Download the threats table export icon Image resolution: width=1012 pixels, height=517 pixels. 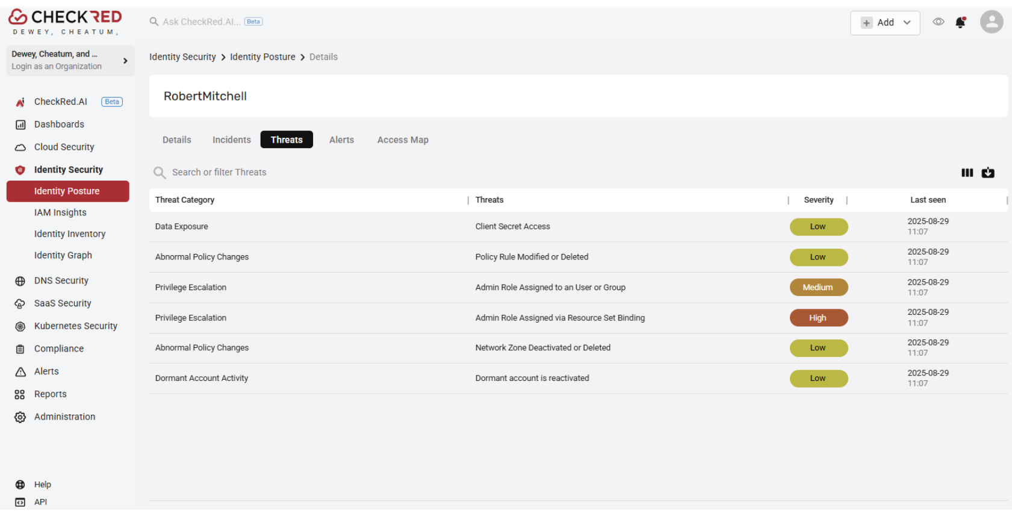point(988,173)
